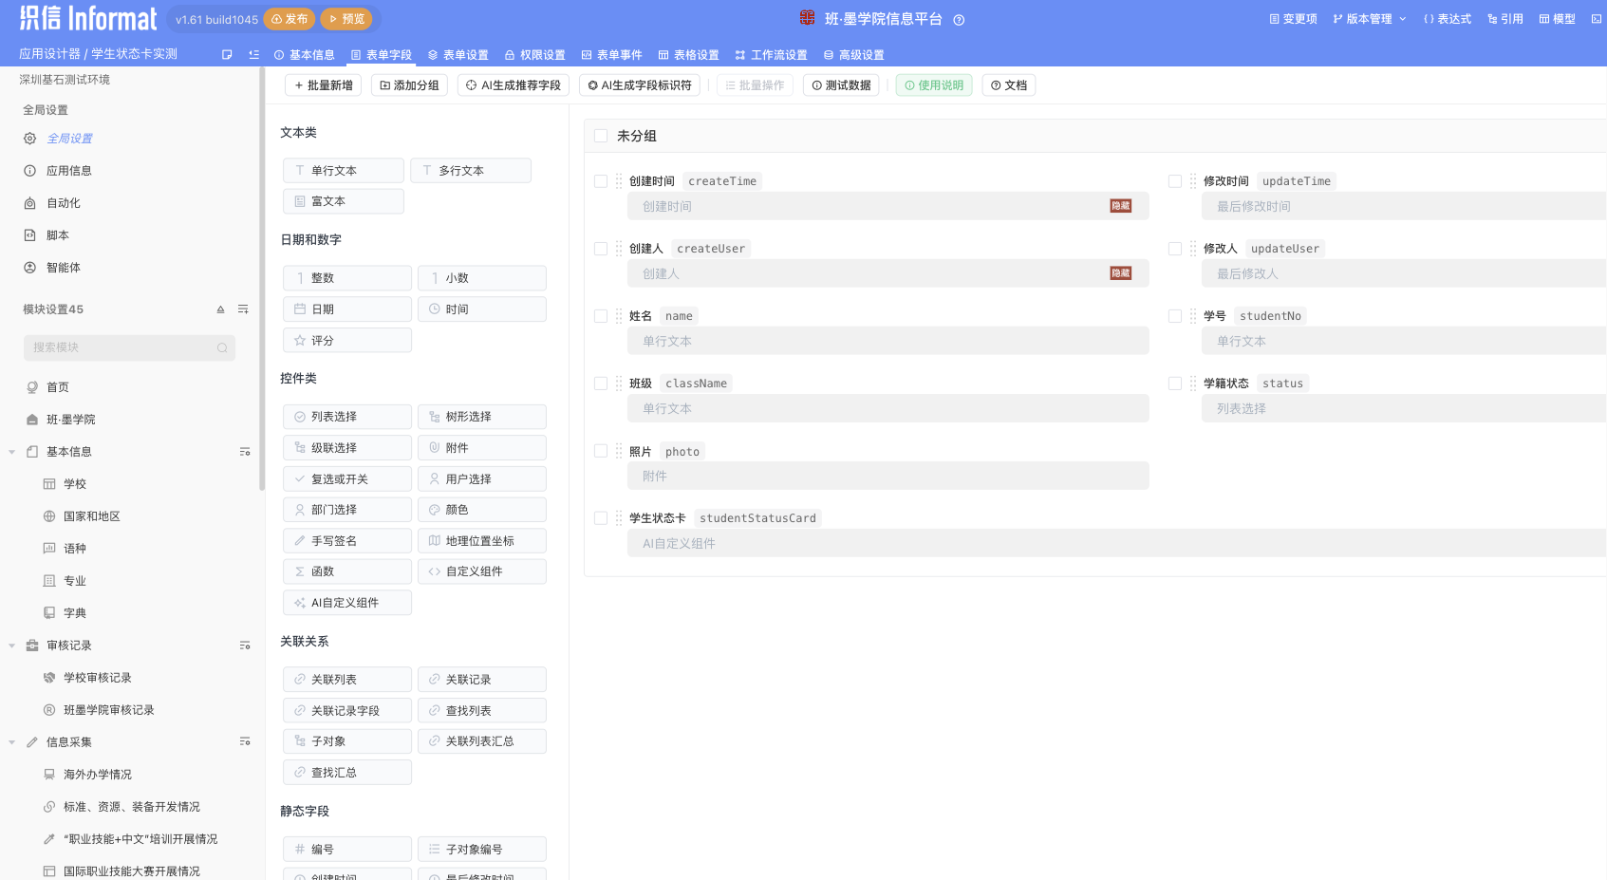This screenshot has height=880, width=1607.
Task: Click the 批量新增 button
Action: [323, 85]
